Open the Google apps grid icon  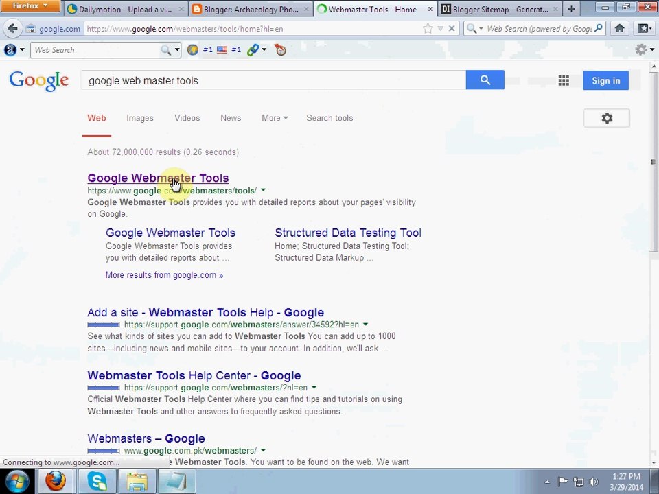click(x=564, y=80)
